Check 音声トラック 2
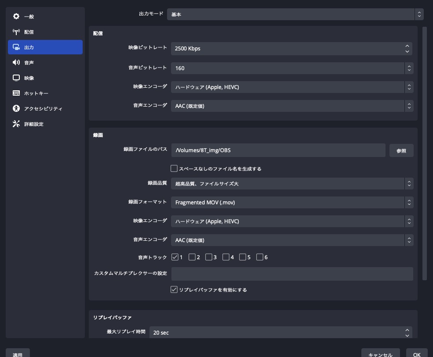Viewport: 433px width, 357px height. pos(192,257)
